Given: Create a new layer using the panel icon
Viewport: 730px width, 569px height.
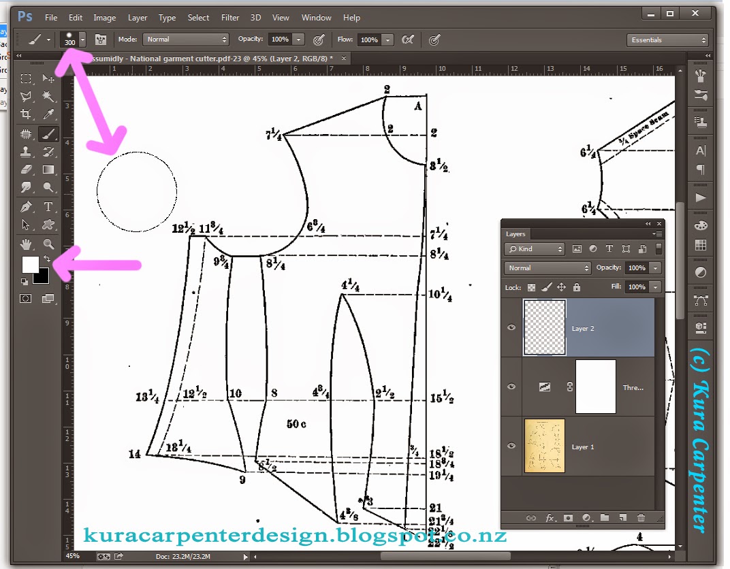Looking at the screenshot, I should click(624, 518).
